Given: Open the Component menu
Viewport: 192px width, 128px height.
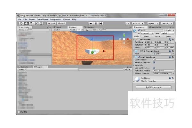Looking at the screenshot, I should click(55, 19).
